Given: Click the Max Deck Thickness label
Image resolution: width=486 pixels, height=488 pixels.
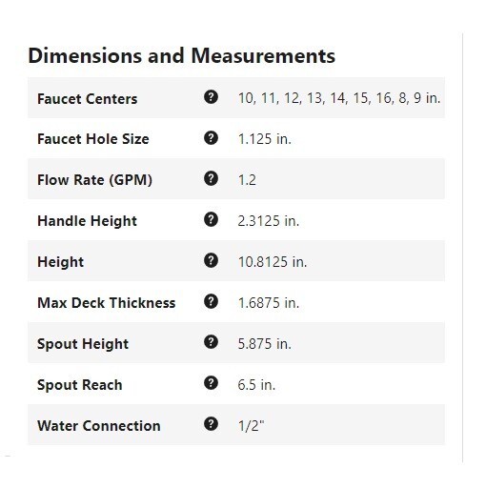Looking at the screenshot, I should pos(107,303).
